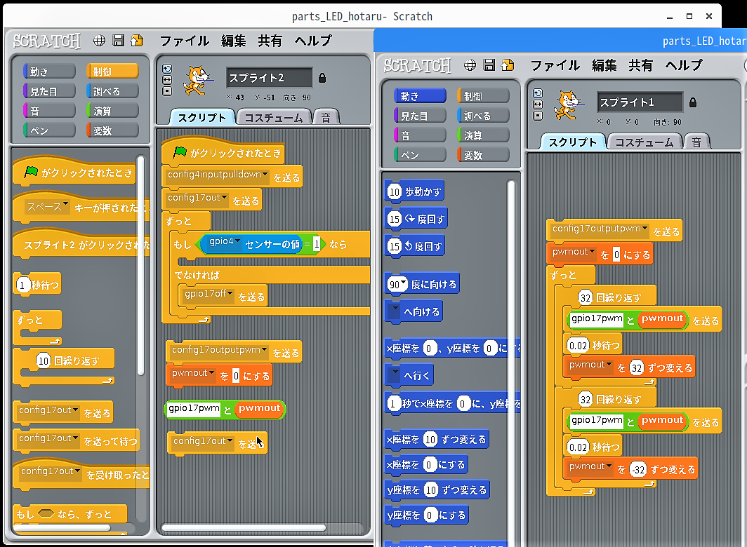Click the share project icon in スプライト2 window
Image resolution: width=747 pixels, height=547 pixels.
[x=137, y=41]
